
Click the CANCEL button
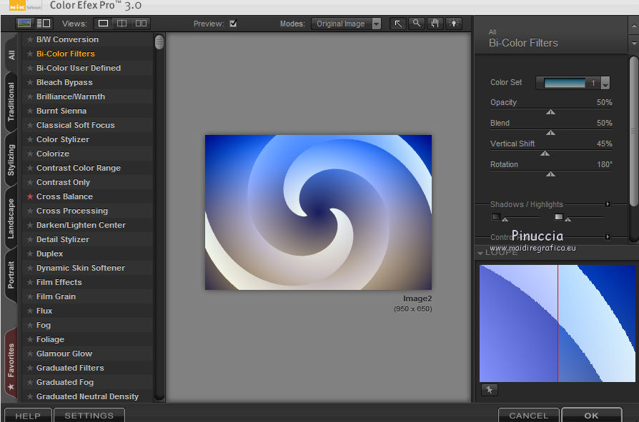[x=528, y=415]
